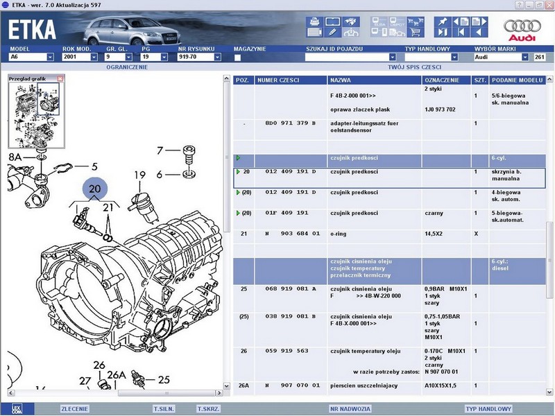Click diagram scroll-up arrow
Viewport: 555px width, 416px height.
pos(227,78)
